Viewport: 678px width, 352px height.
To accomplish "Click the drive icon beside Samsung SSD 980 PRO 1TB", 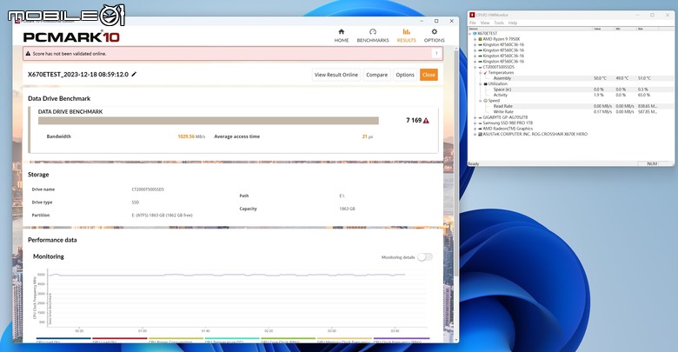I will click(x=480, y=123).
